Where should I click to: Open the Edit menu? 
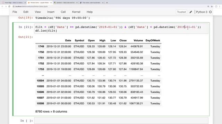[26, 12]
